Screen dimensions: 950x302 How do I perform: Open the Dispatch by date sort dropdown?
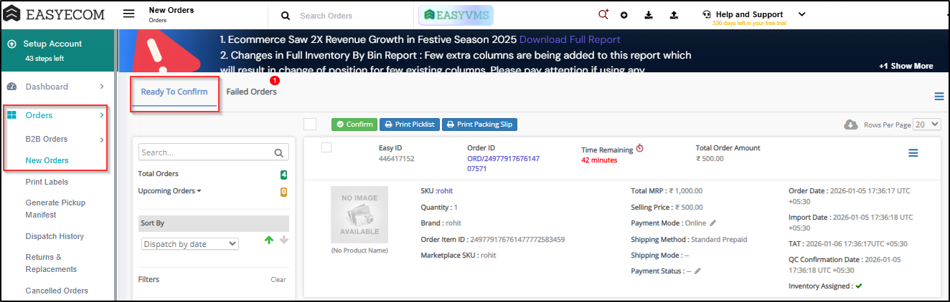tap(190, 244)
